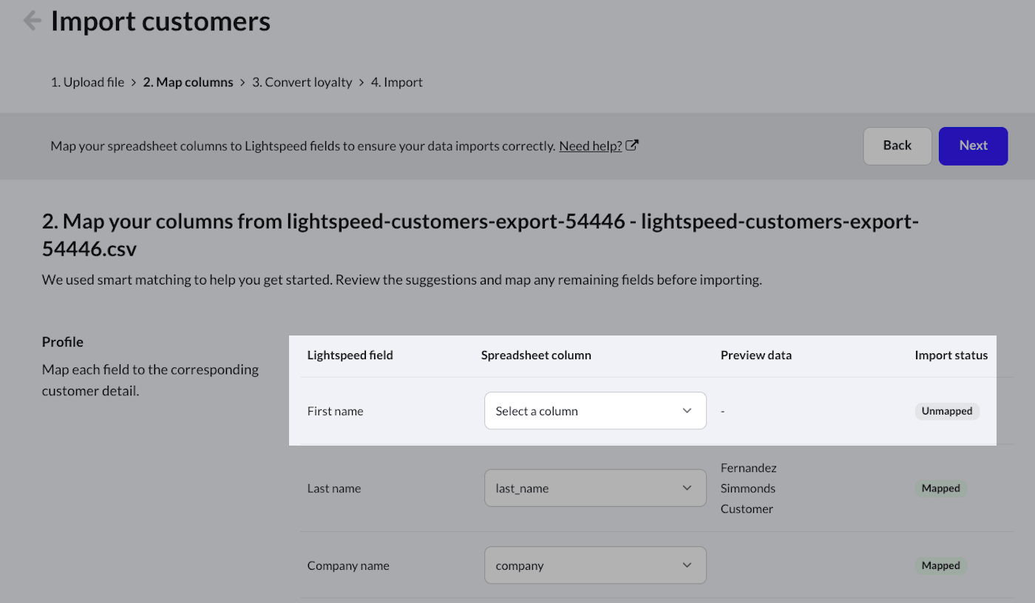The image size is (1035, 603).
Task: Click the Next button
Action: pos(973,146)
